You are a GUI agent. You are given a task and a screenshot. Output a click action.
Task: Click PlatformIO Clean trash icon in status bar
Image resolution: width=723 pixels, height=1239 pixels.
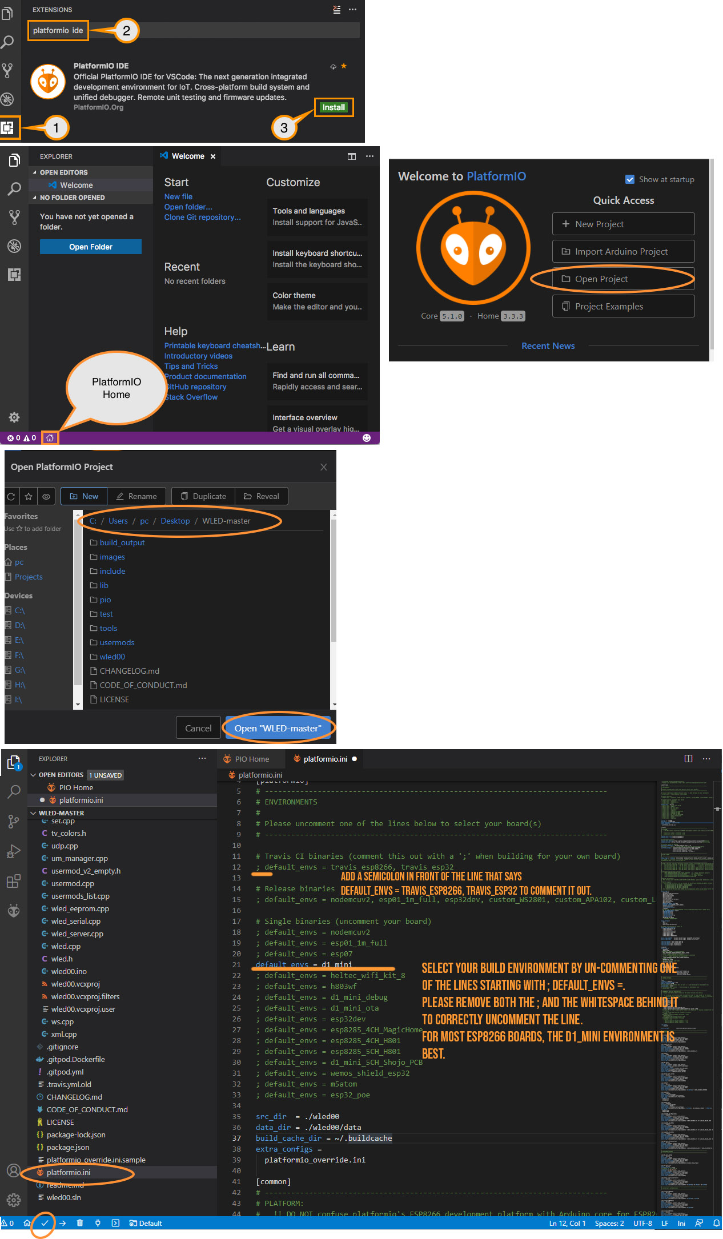click(80, 1223)
